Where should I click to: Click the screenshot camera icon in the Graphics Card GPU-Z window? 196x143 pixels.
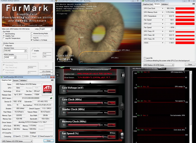coord(52,80)
